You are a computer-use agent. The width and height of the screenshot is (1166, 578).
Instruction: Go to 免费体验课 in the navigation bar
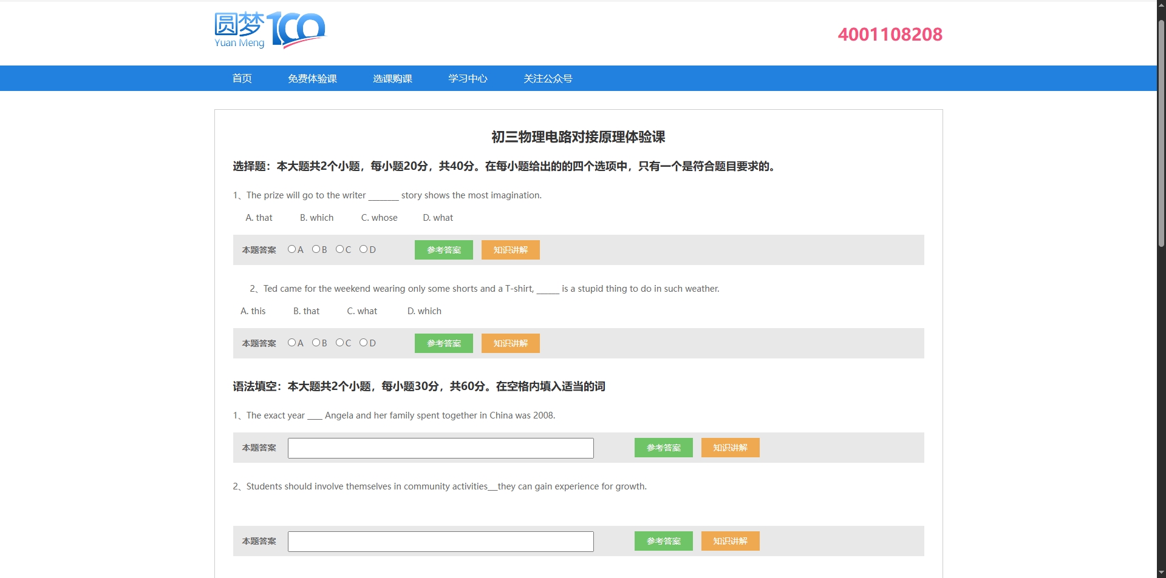312,79
